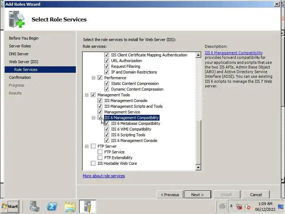Image resolution: width=285 pixels, height=214 pixels.
Task: Click the Show desktop icon by the clock
Action: (281, 207)
